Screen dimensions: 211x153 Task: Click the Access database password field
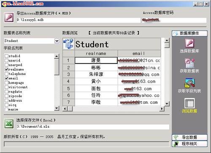click(x=174, y=20)
